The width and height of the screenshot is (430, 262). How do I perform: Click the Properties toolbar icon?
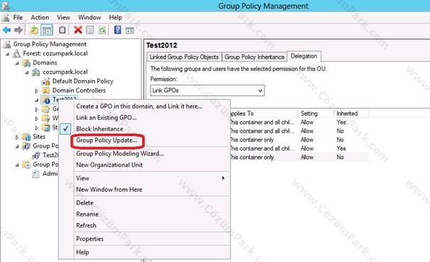tap(90, 30)
